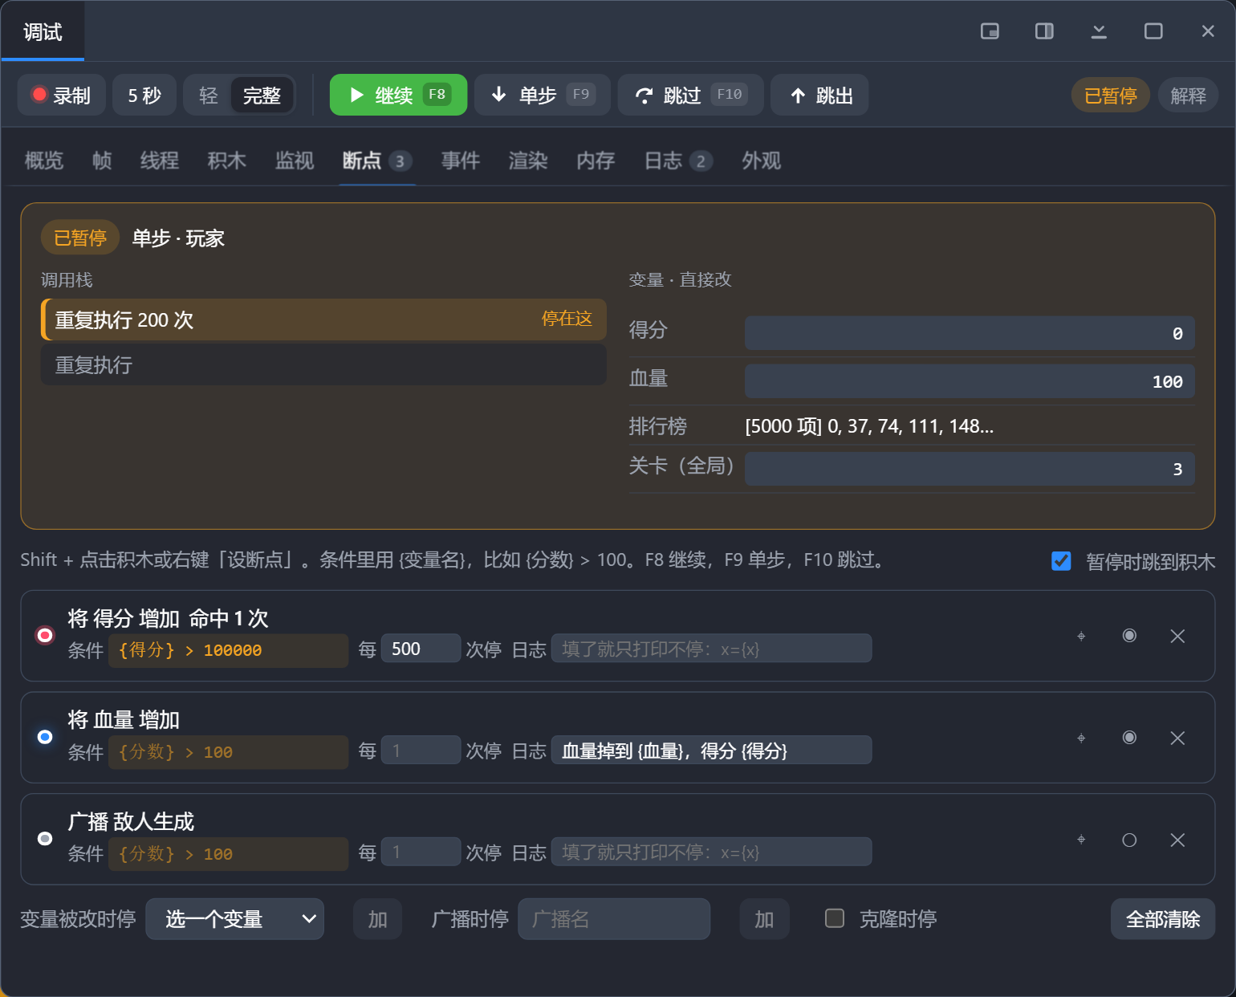The image size is (1236, 997).
Task: Locate the 将 得分 增加 breakpoint's block
Action: pos(1081,637)
